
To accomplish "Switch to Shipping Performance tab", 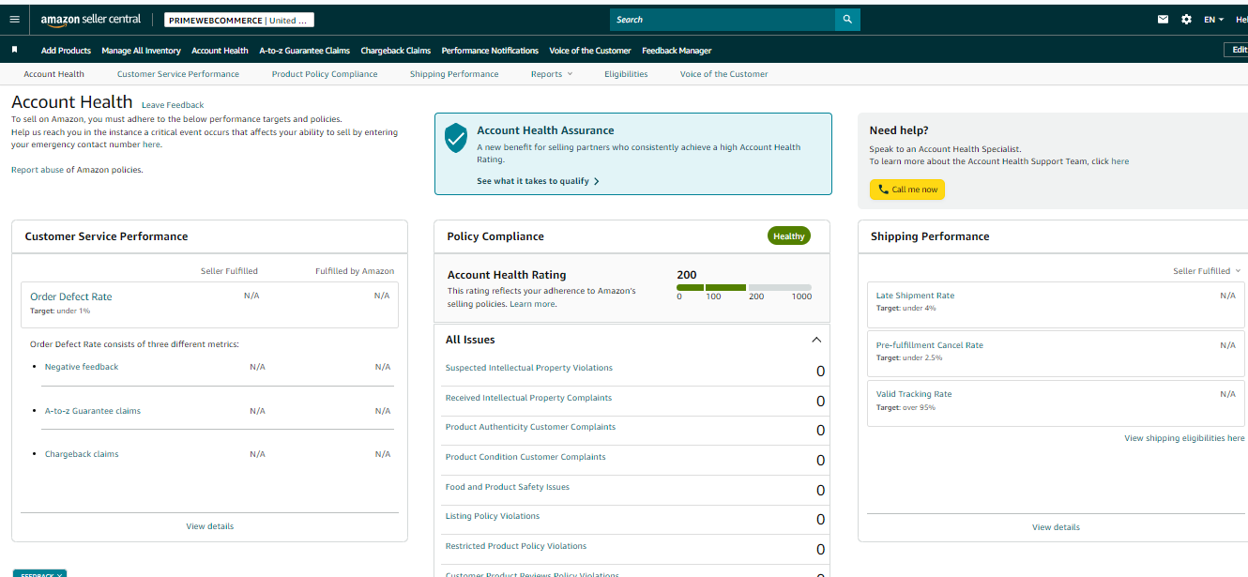I will point(454,74).
